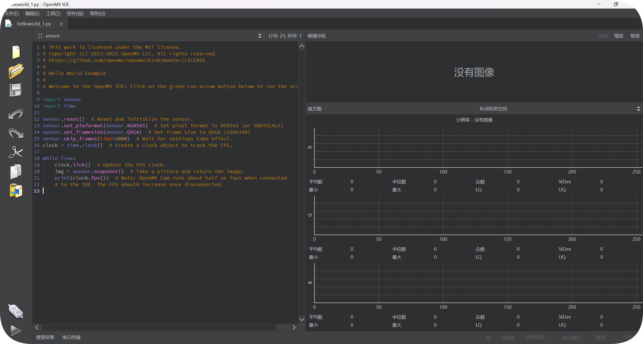Click the 直方图 histogram title

coord(314,109)
